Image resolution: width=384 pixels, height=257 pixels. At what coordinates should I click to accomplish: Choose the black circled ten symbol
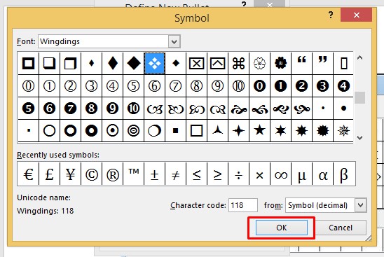tap(133, 109)
